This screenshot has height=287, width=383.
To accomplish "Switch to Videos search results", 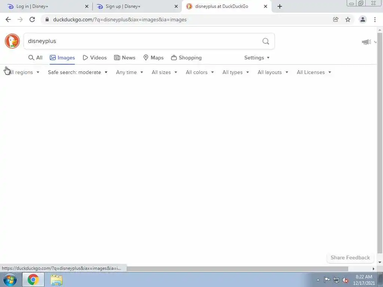I will tap(95, 58).
